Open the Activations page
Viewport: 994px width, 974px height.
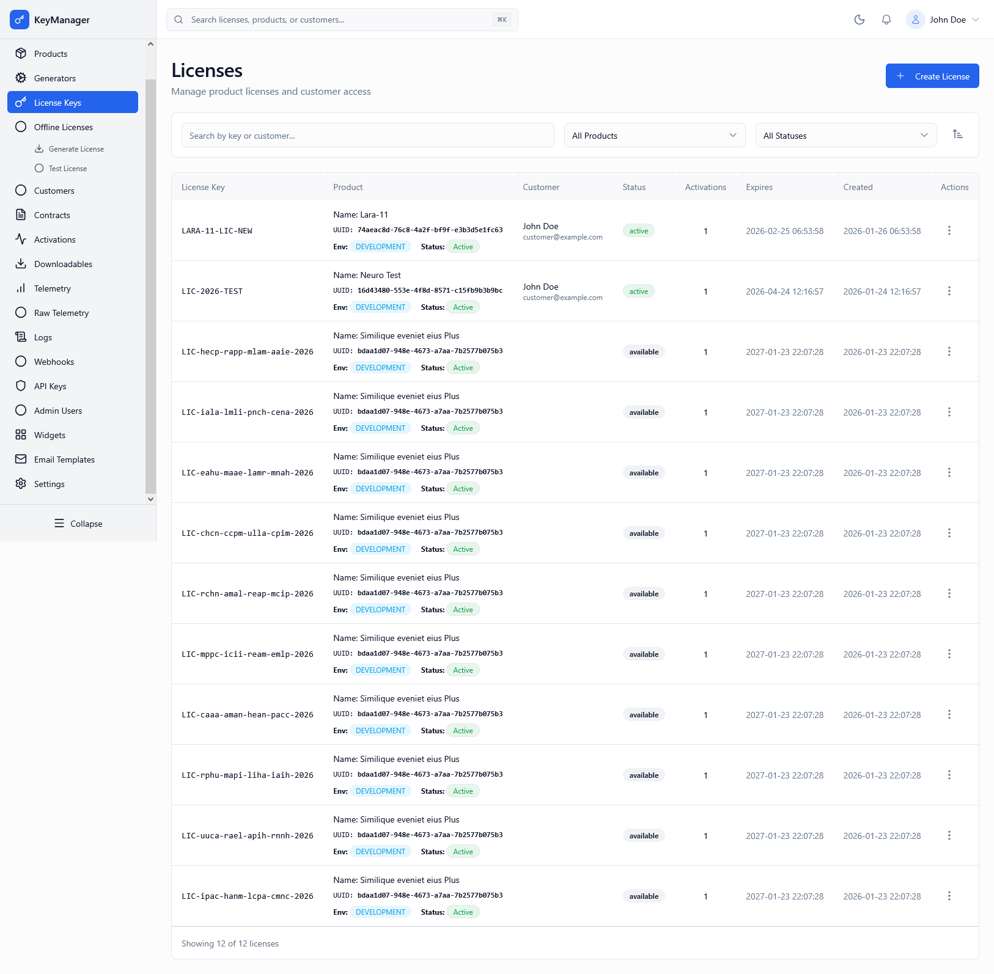[56, 240]
